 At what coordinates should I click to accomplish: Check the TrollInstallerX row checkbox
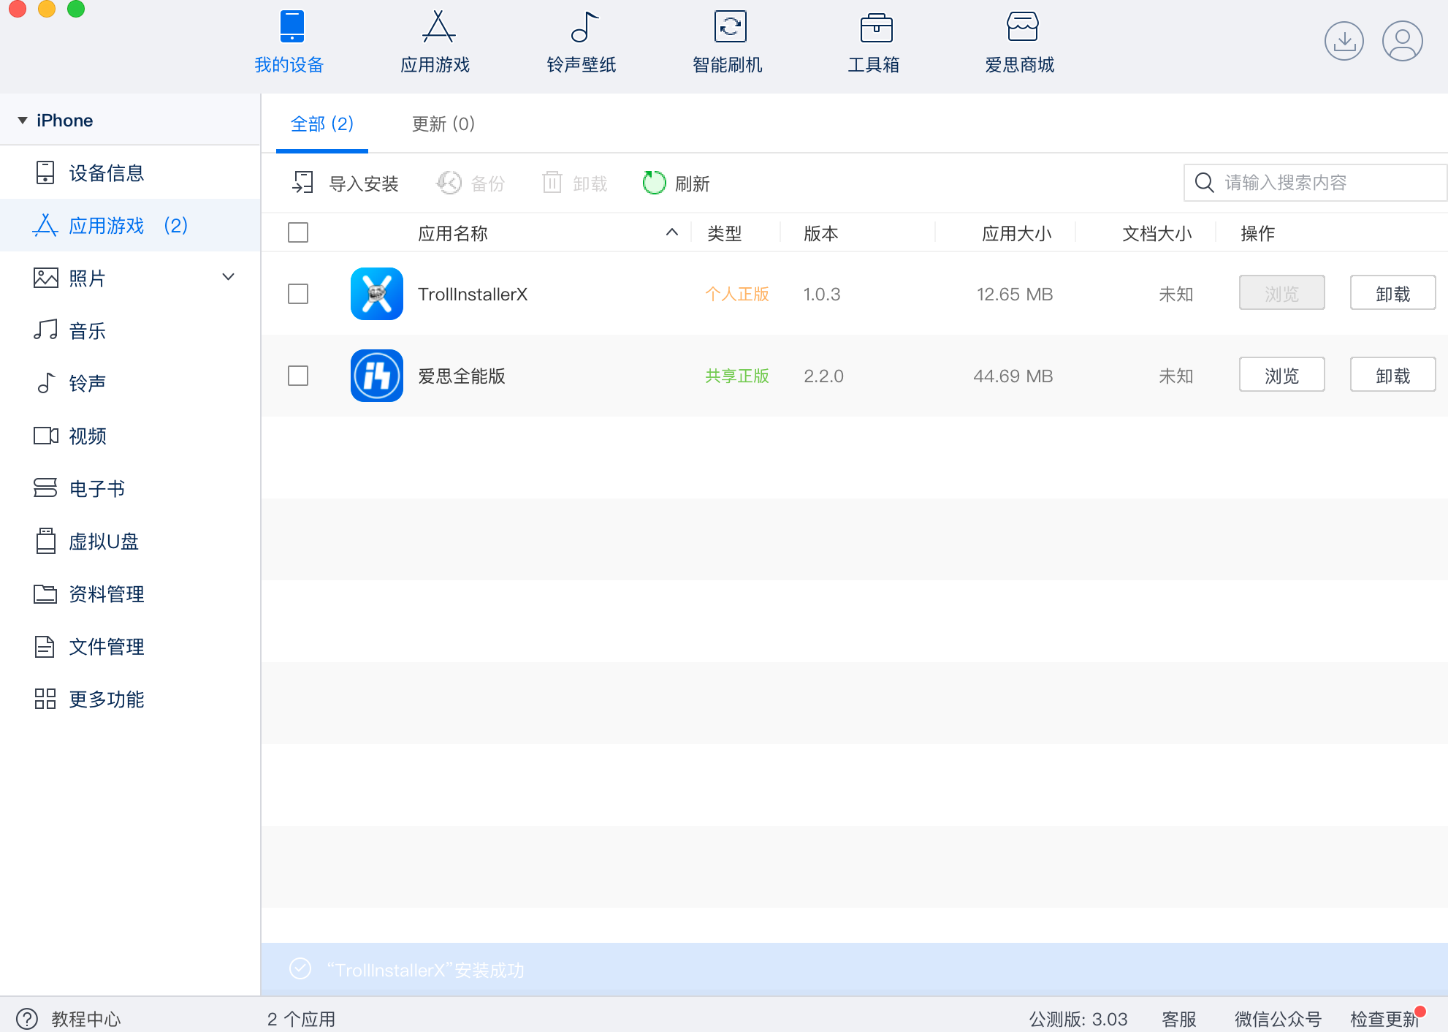point(298,295)
